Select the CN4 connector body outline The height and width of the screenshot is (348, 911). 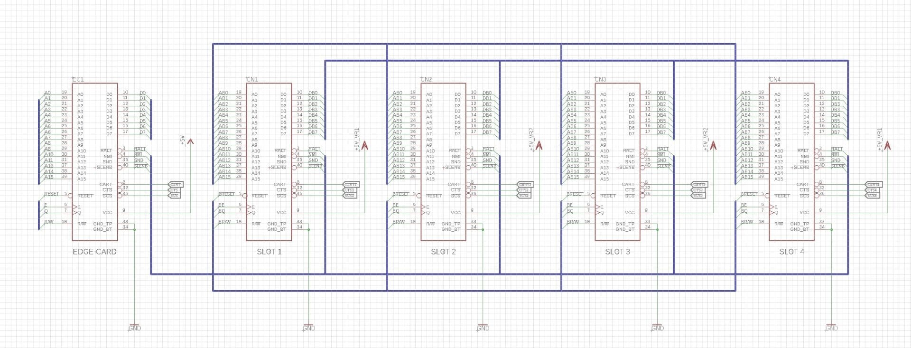pos(791,162)
